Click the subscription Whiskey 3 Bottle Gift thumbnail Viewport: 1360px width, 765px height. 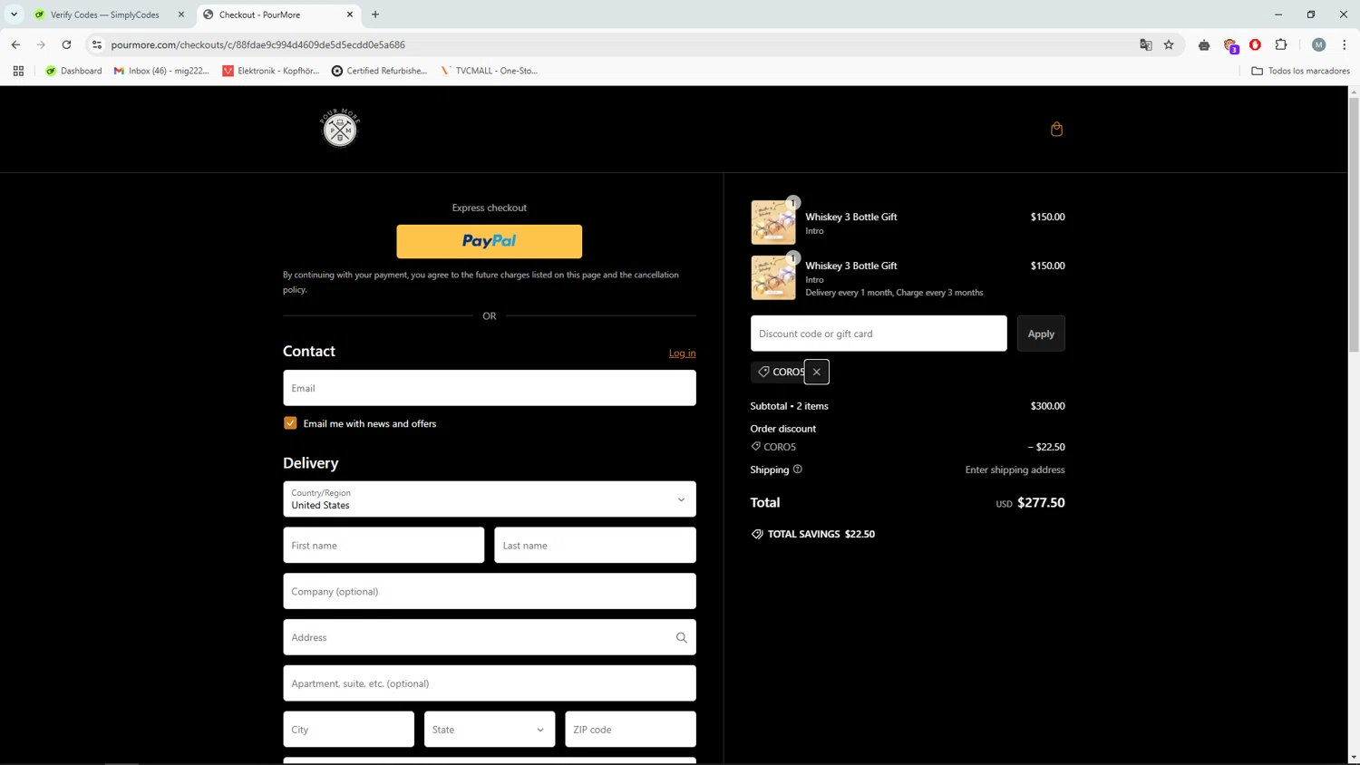tap(773, 277)
